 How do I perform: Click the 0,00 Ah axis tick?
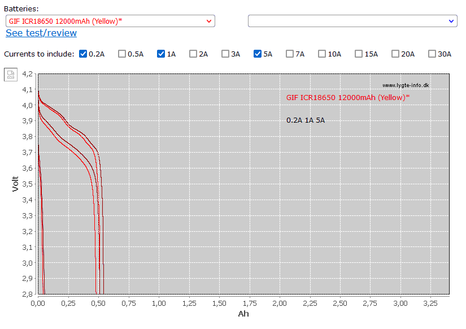pyautogui.click(x=38, y=304)
